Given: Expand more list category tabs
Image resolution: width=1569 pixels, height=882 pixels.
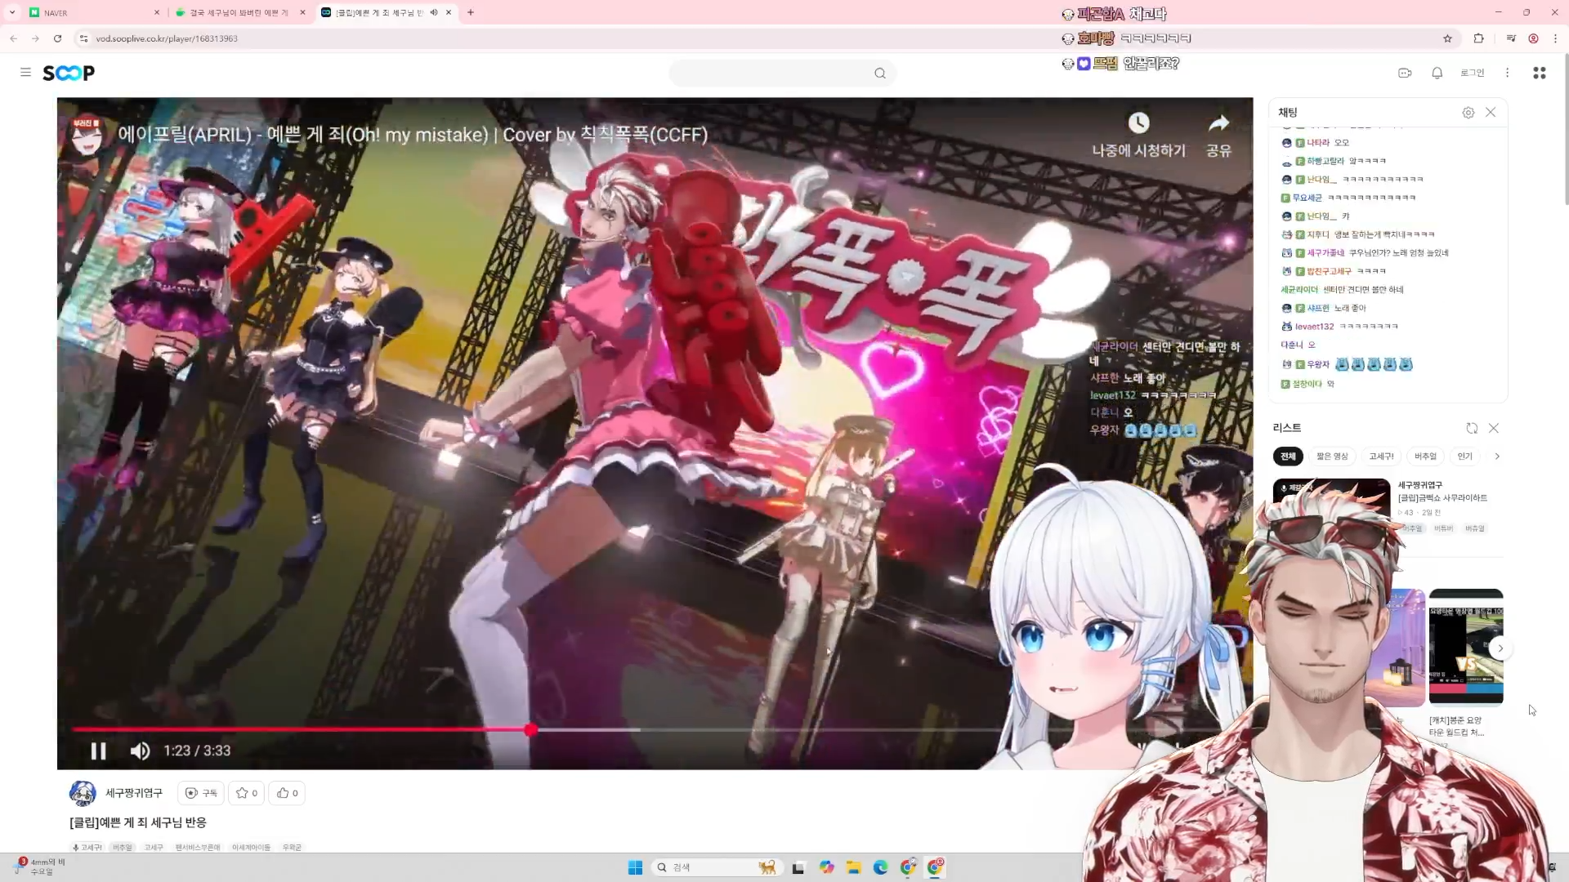Looking at the screenshot, I should point(1497,457).
